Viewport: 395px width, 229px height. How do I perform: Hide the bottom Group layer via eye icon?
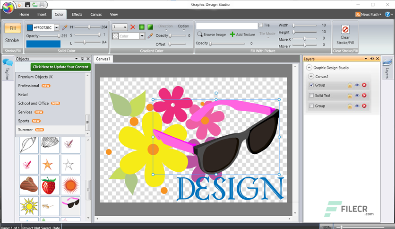(x=357, y=106)
